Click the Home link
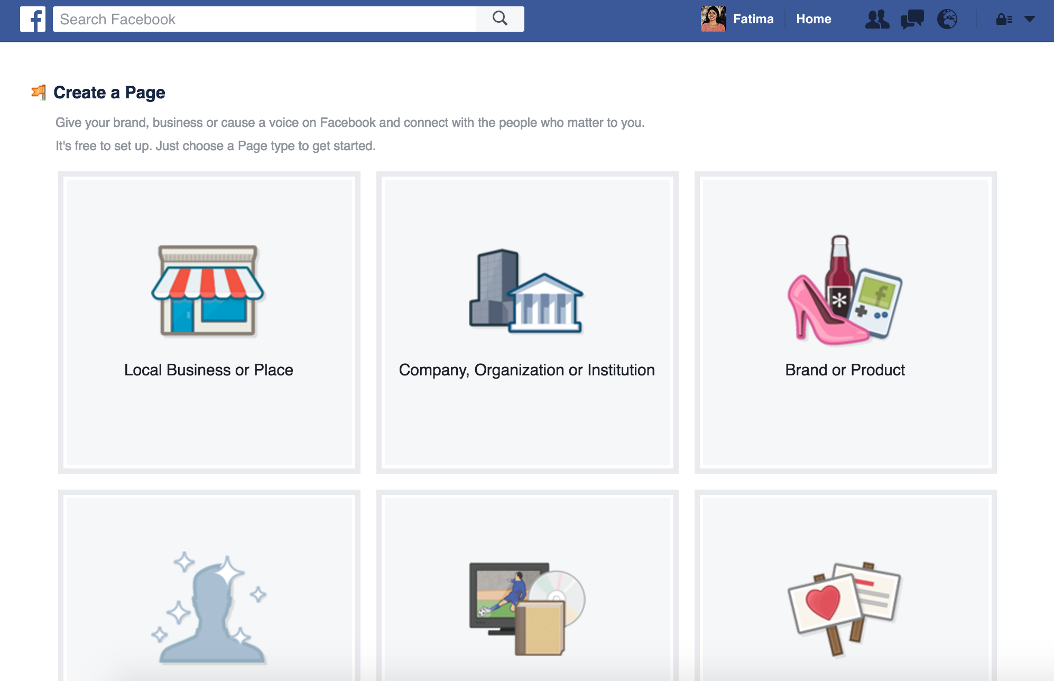 pos(813,19)
